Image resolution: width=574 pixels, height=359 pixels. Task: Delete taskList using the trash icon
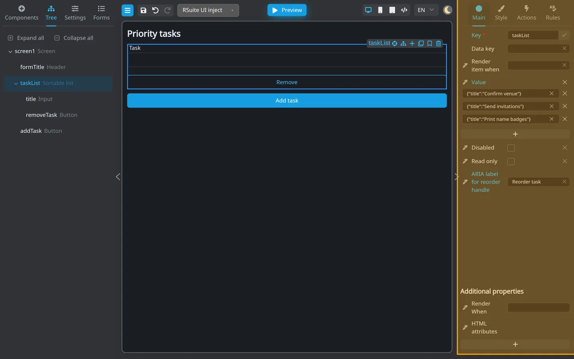[438, 43]
